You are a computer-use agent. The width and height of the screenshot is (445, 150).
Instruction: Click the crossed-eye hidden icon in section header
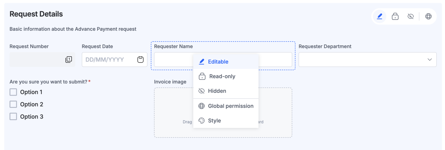tap(411, 17)
